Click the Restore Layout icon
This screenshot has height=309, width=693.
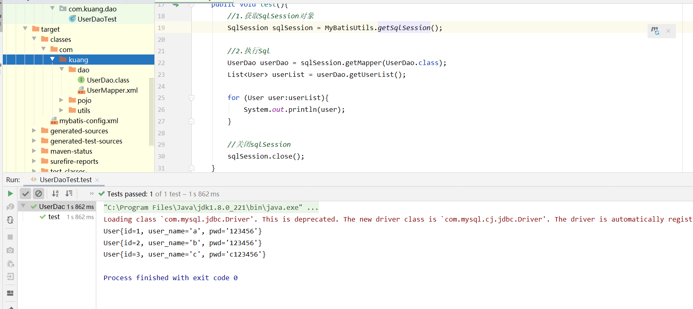[x=10, y=293]
